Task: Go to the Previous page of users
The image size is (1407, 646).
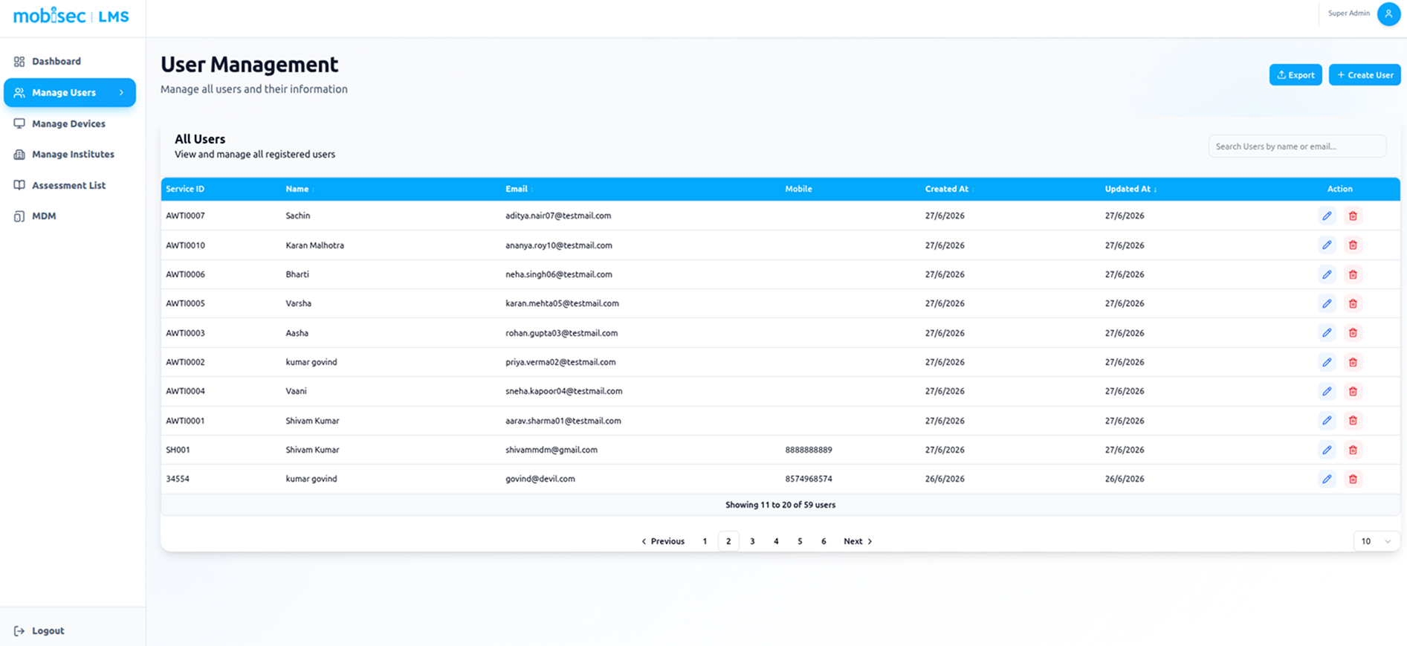Action: (662, 541)
